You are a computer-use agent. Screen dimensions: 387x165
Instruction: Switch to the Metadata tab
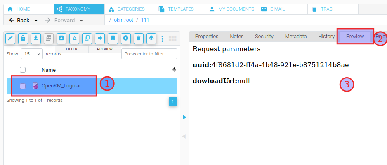295,37
